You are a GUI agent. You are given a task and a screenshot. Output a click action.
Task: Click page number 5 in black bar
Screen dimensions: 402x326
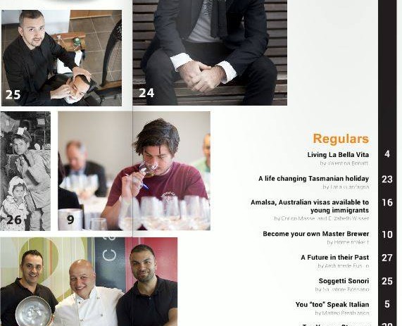point(387,304)
